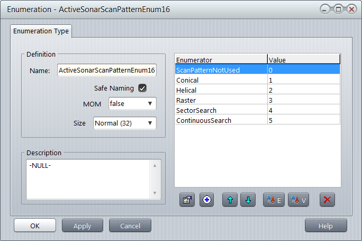Click inside the Name input field
Viewport: 362px width, 241px height.
click(106, 70)
